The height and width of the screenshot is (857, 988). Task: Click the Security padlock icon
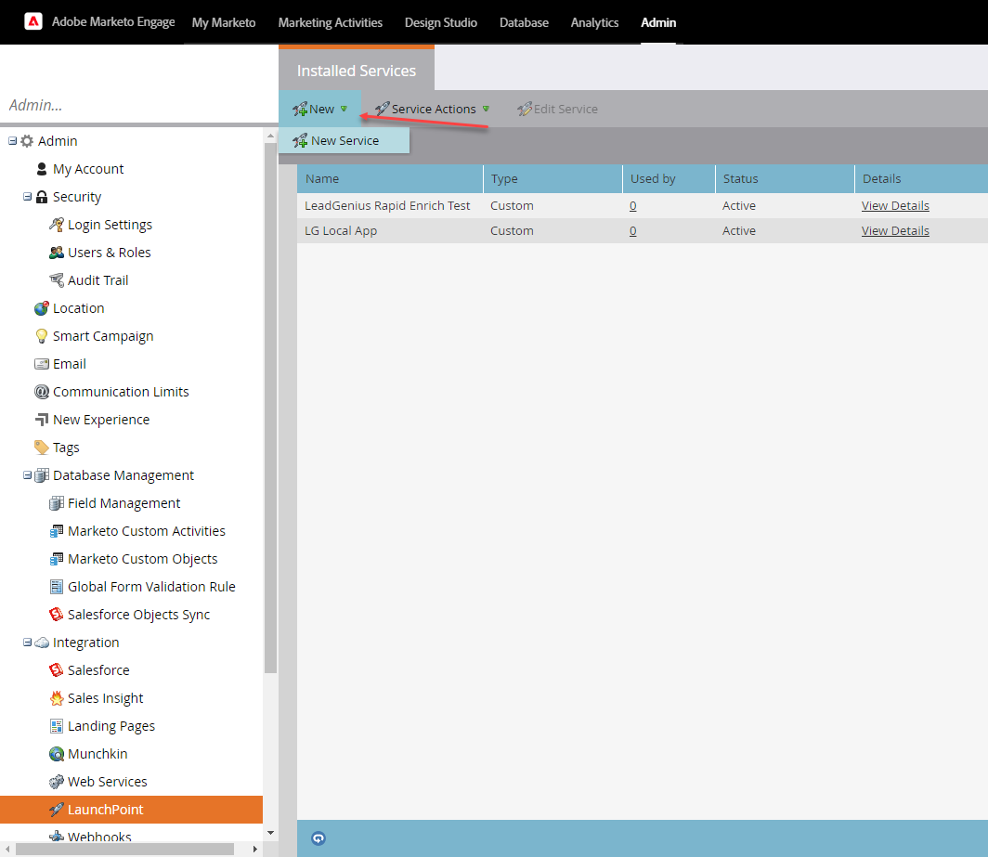(42, 197)
